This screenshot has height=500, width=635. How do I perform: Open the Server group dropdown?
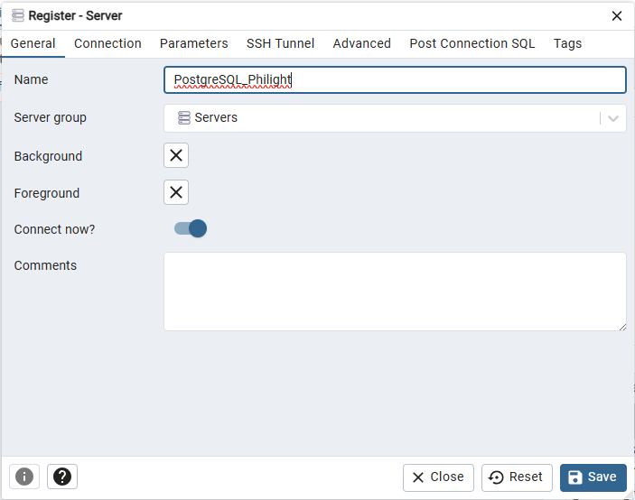pyautogui.click(x=395, y=117)
